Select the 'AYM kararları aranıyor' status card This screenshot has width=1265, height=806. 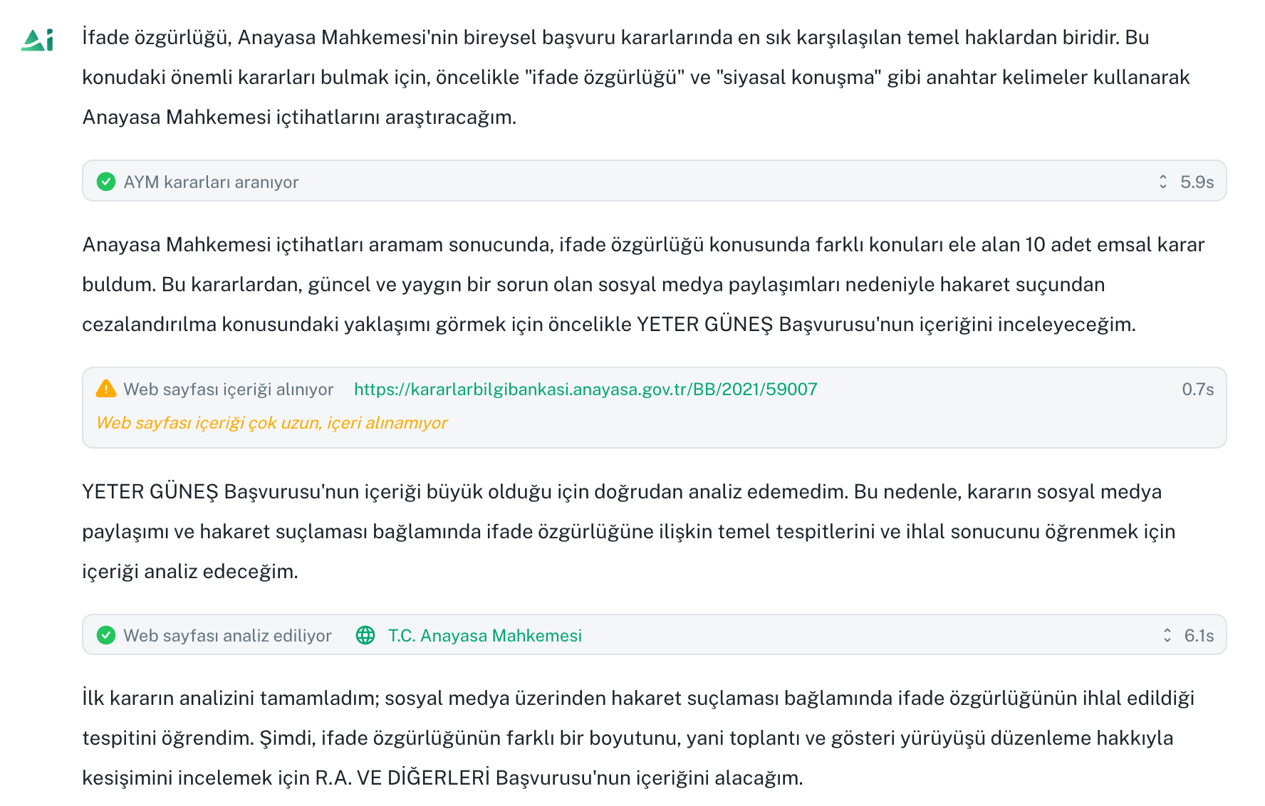(655, 181)
